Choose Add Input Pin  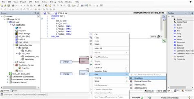148,85
